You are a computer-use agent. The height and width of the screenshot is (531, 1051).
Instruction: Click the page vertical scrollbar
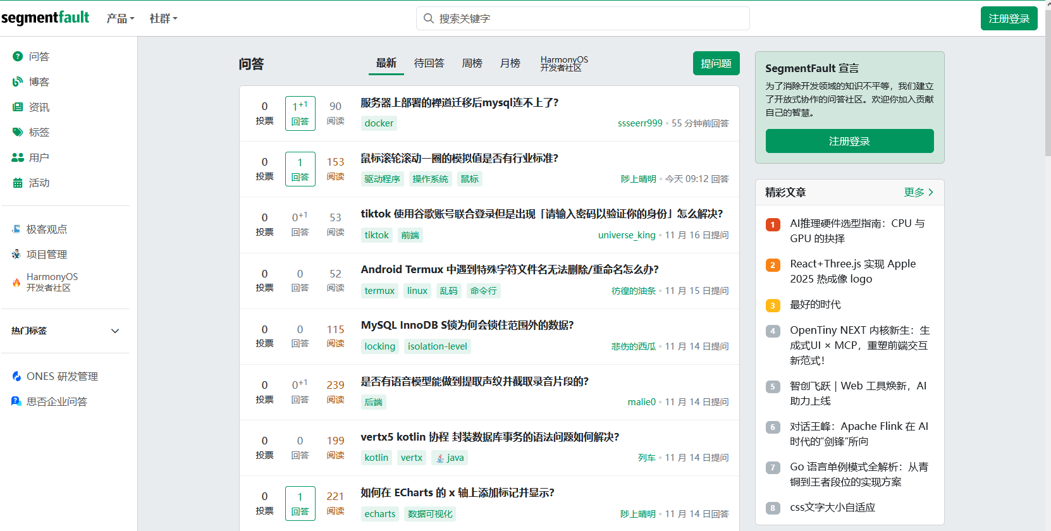click(x=1048, y=82)
